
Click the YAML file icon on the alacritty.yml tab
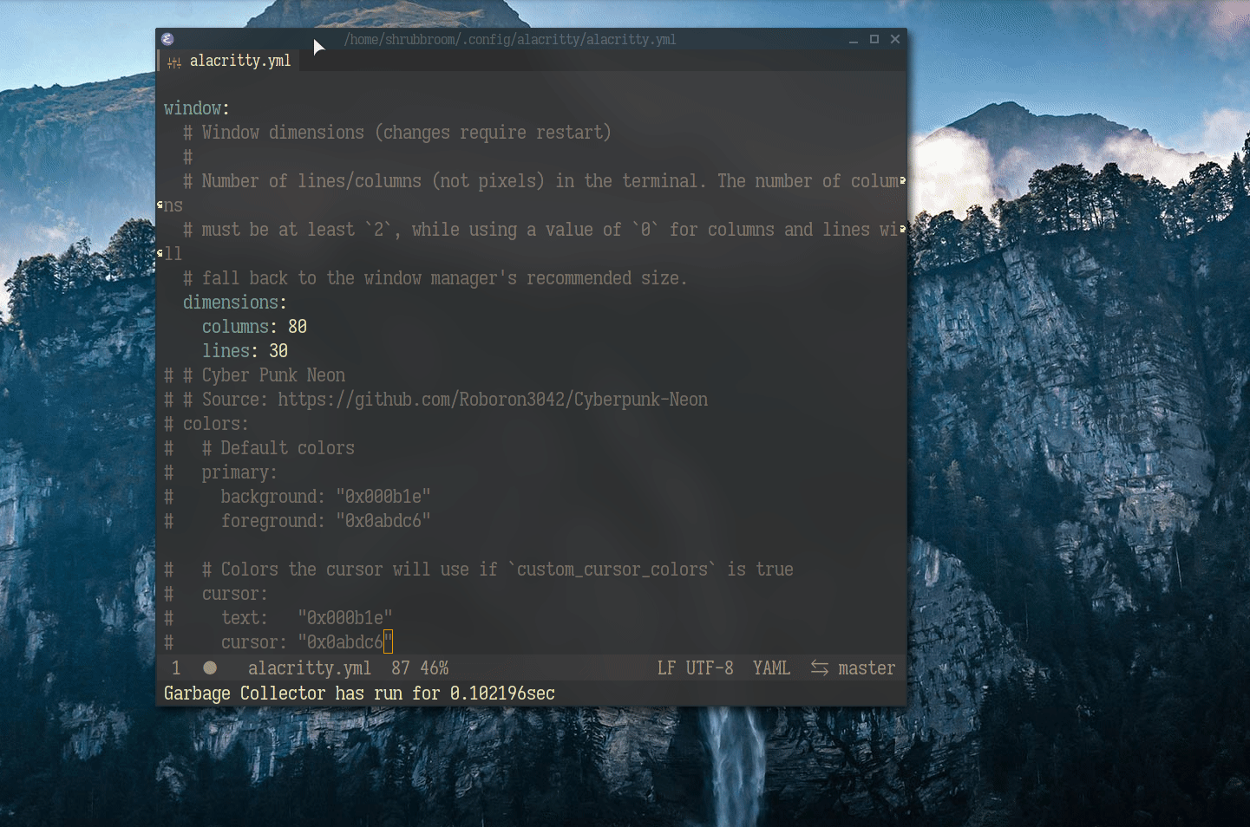(x=173, y=62)
